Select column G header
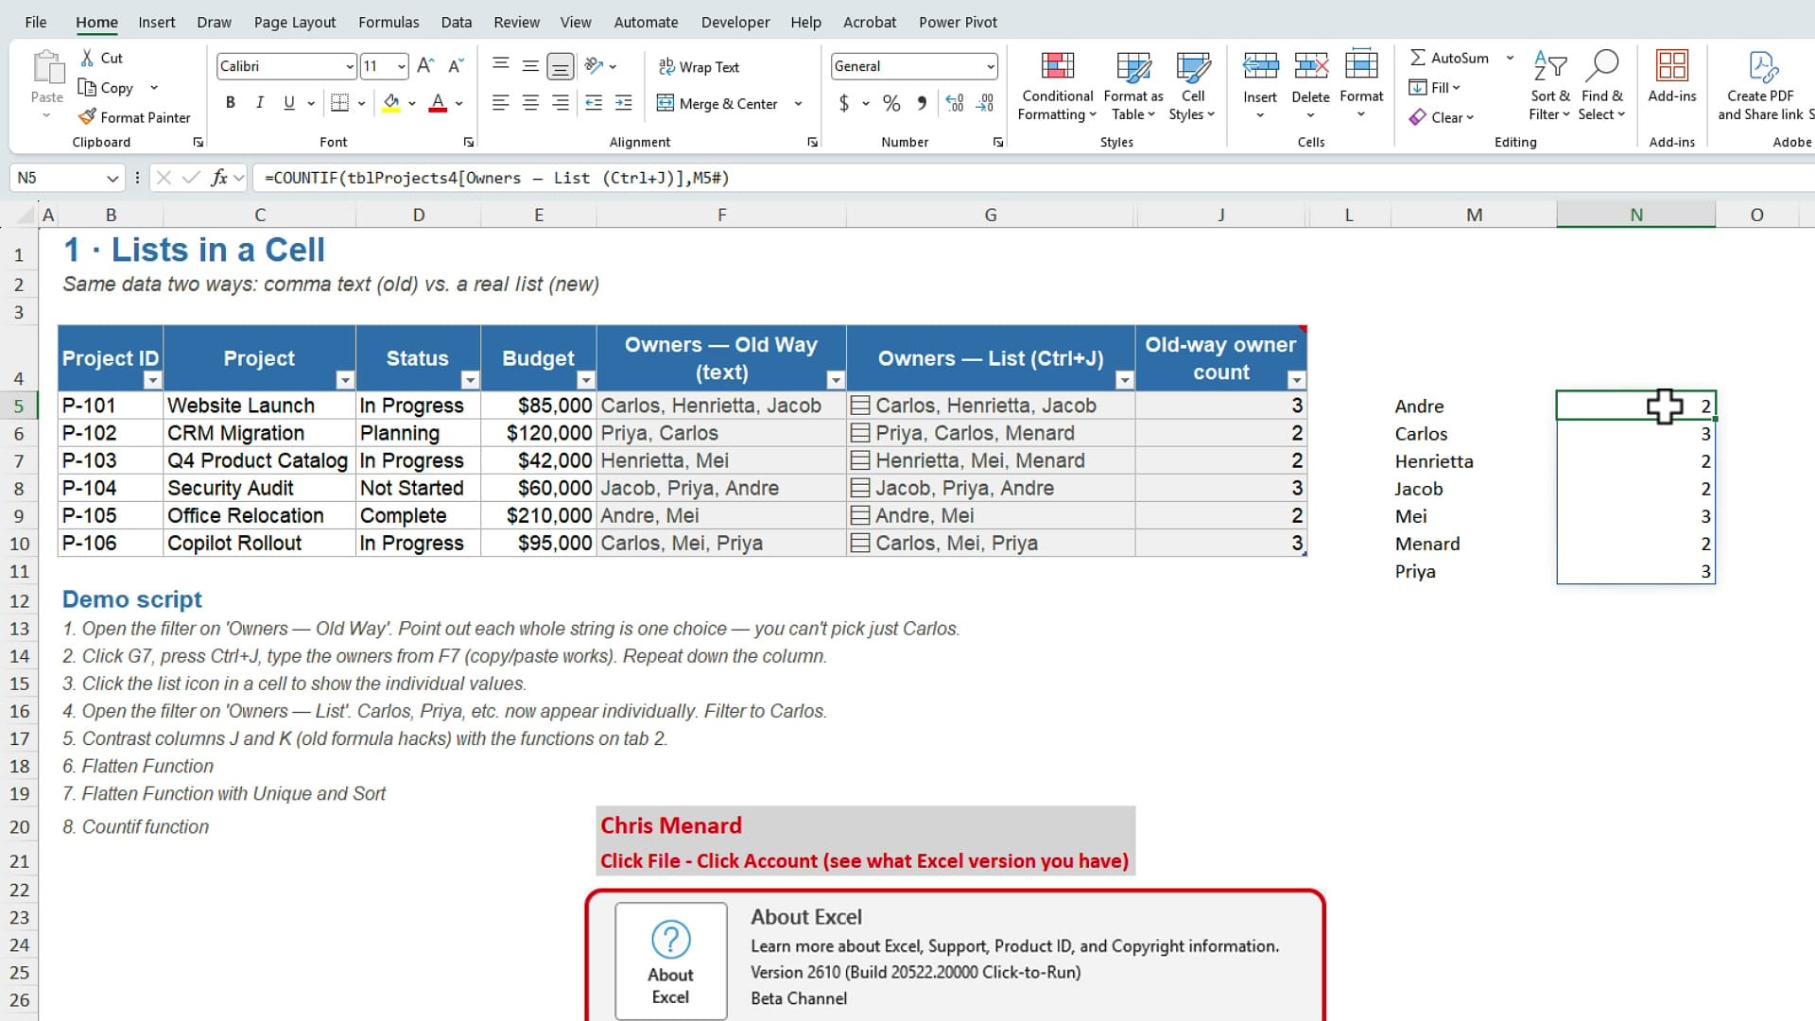Image resolution: width=1815 pixels, height=1021 pixels. 990,215
